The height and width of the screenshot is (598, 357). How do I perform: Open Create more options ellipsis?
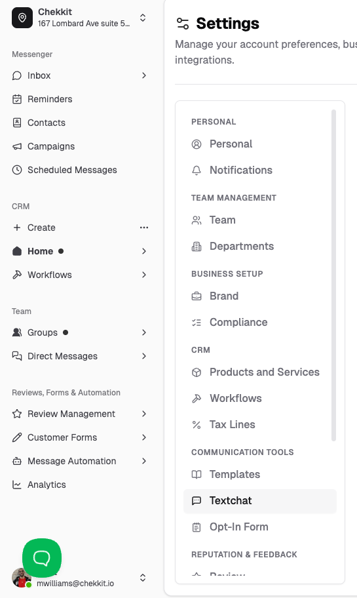tap(144, 228)
